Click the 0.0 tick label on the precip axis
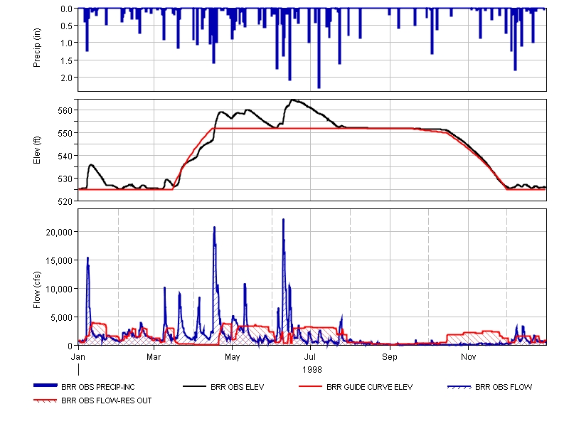This screenshot has width=569, height=446. point(67,9)
